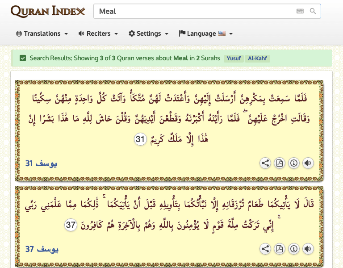Focus the search field containing Meal
Viewport: 343px width, 268px height.
pyautogui.click(x=192, y=11)
